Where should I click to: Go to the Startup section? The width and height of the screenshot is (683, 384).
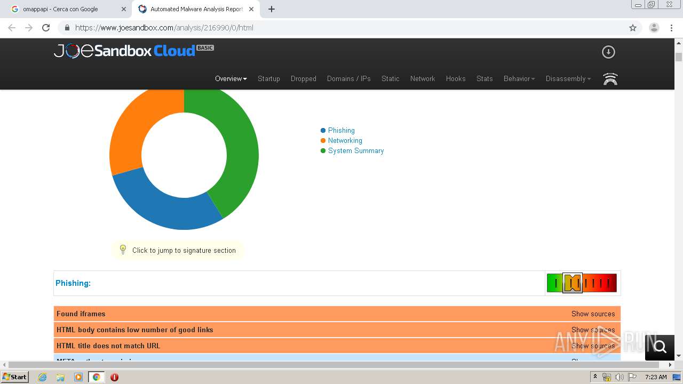coord(269,78)
